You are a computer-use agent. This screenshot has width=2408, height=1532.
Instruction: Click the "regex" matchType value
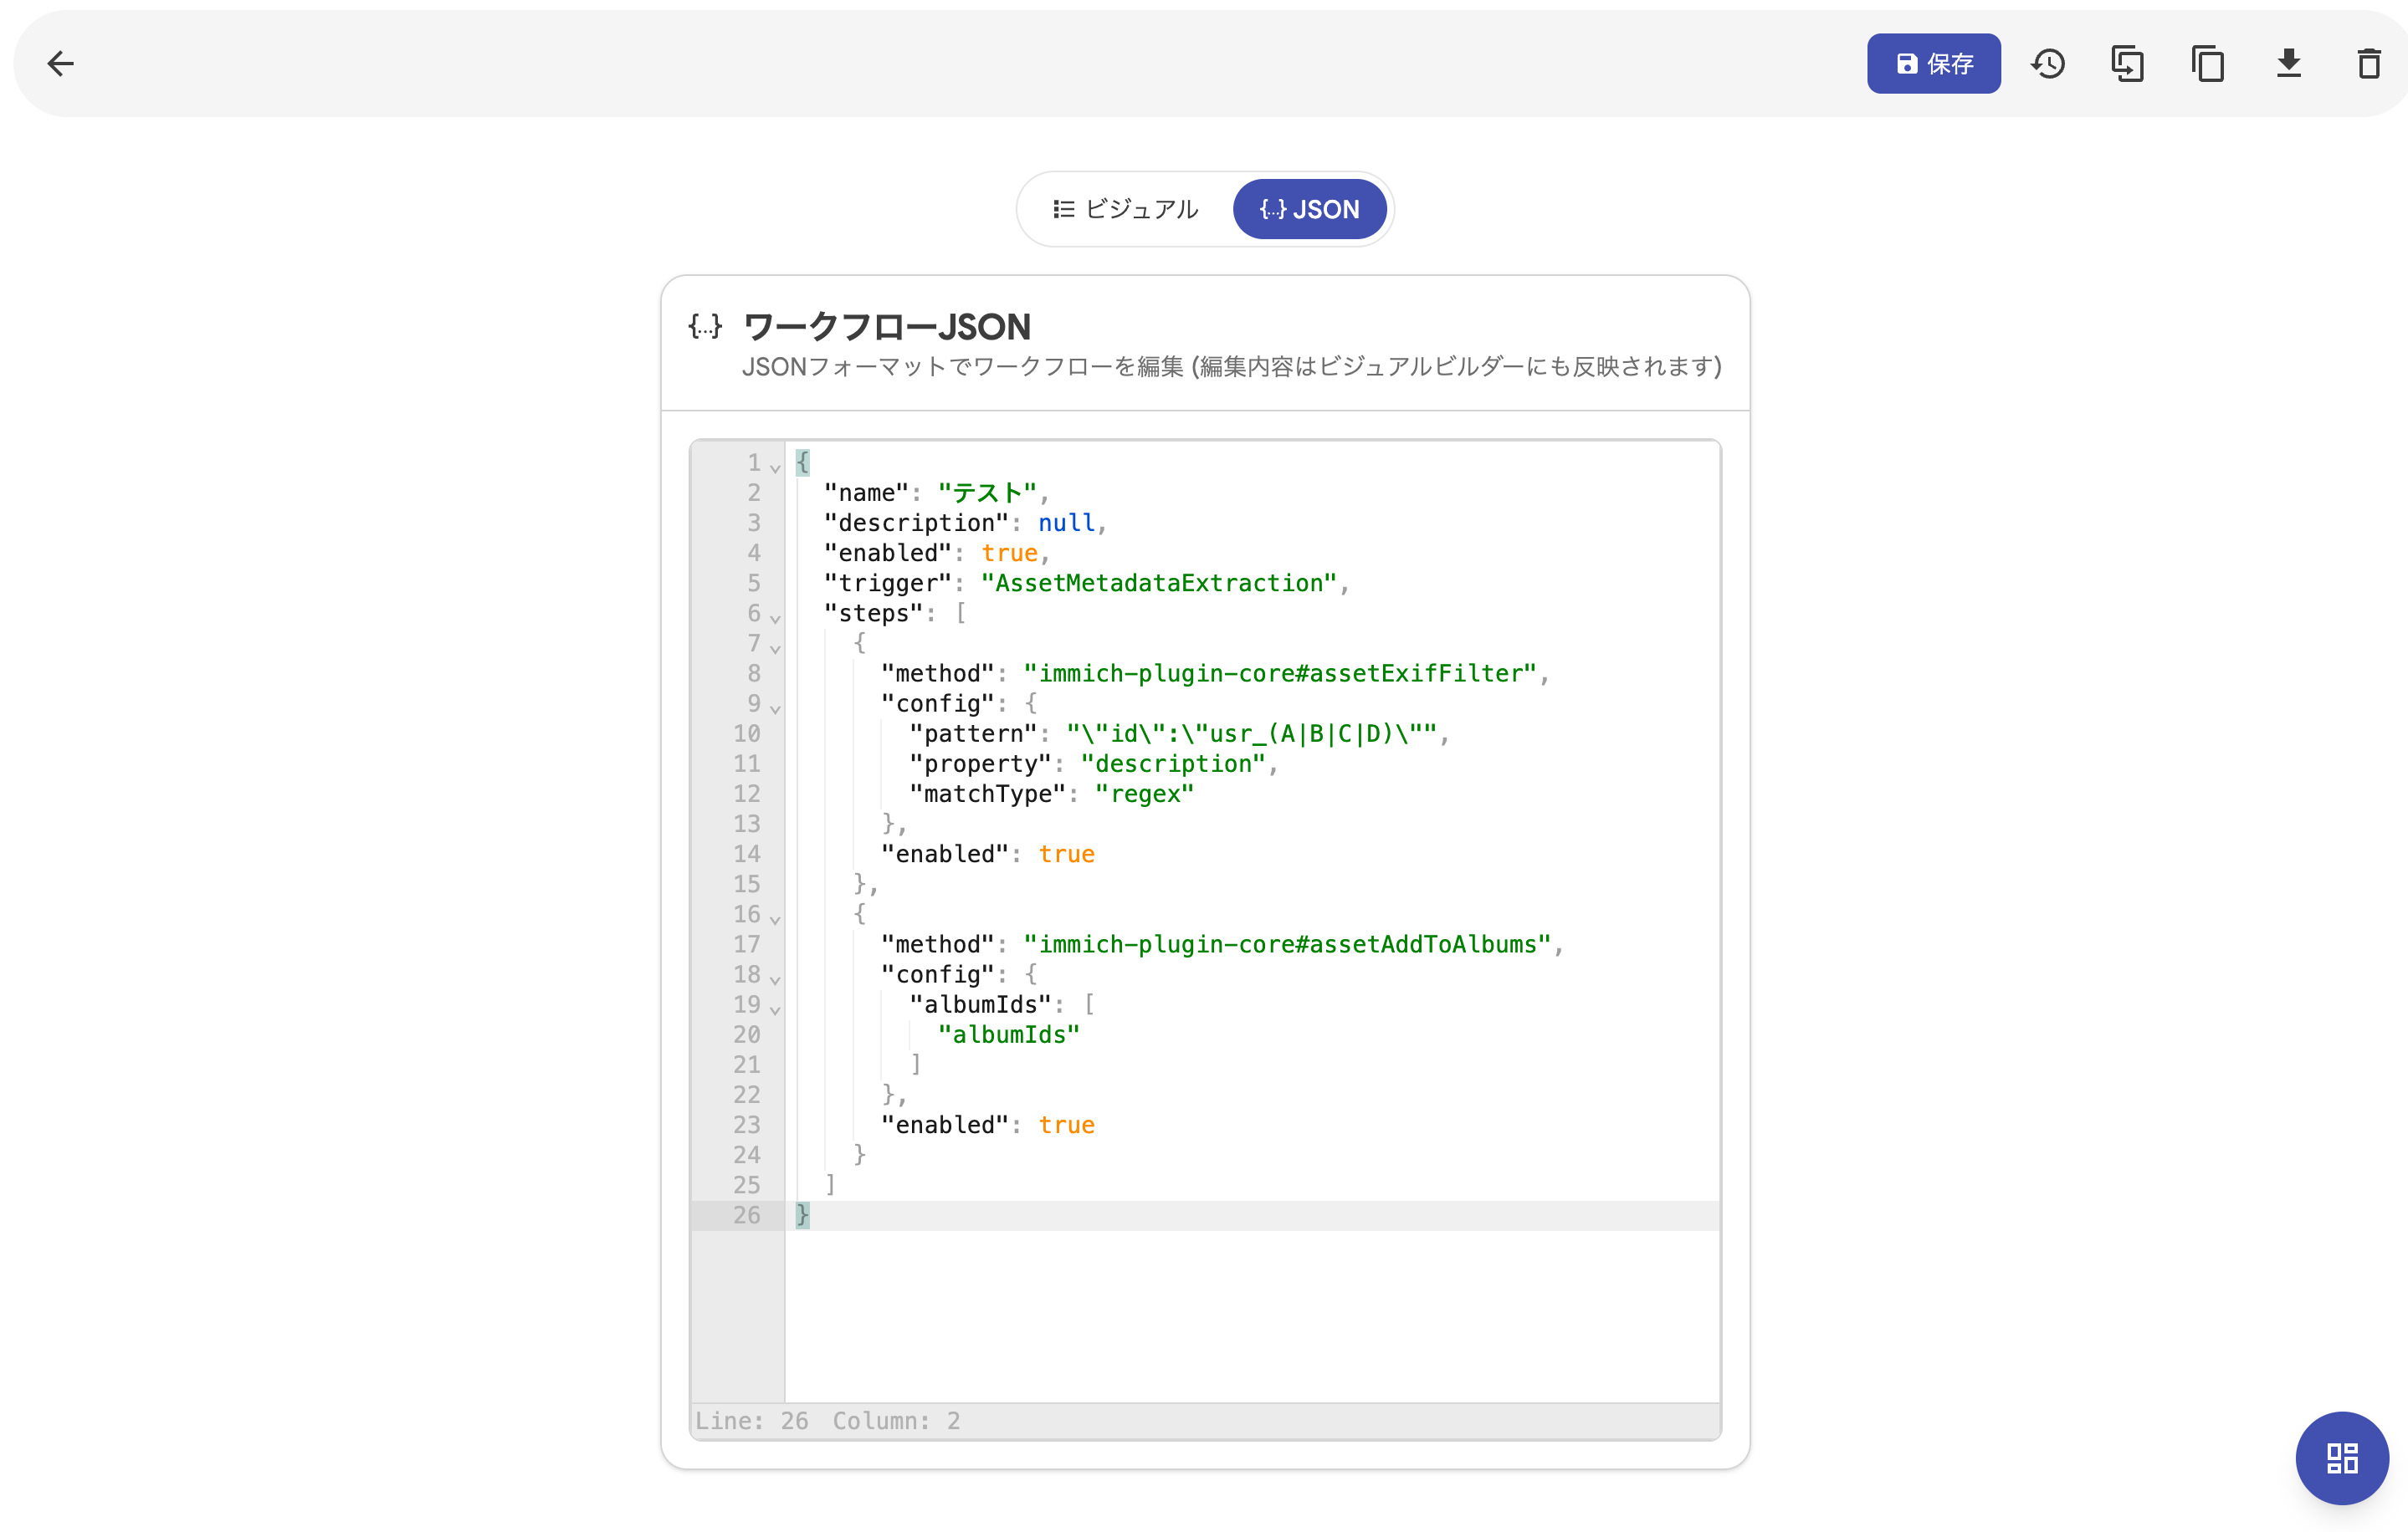point(1144,794)
